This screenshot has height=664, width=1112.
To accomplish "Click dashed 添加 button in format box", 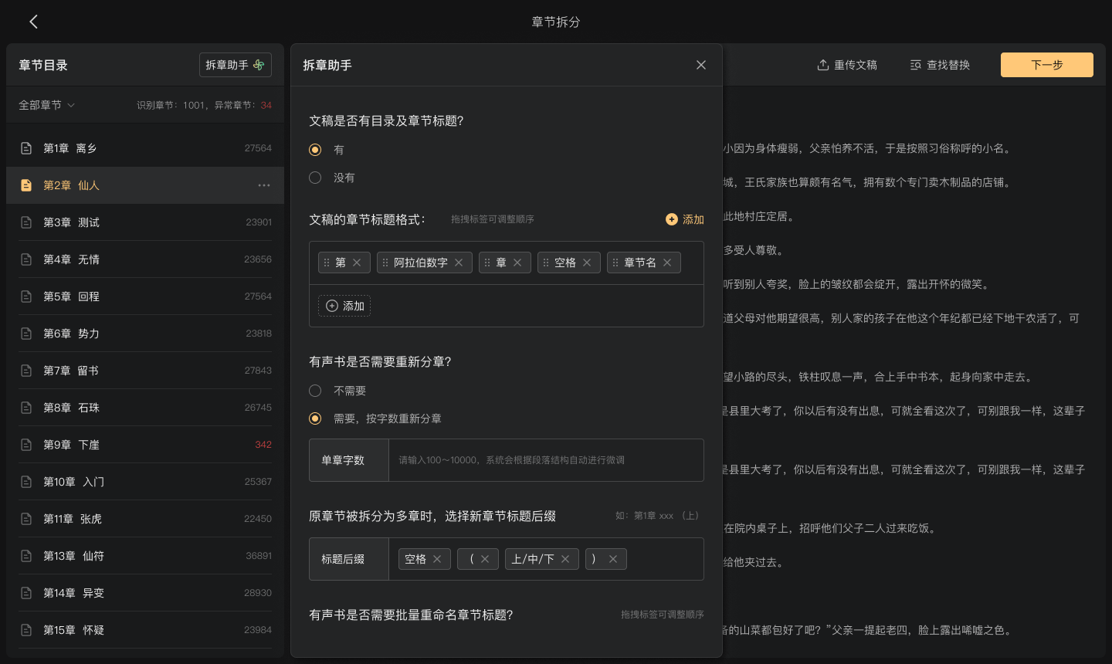I will tap(344, 306).
